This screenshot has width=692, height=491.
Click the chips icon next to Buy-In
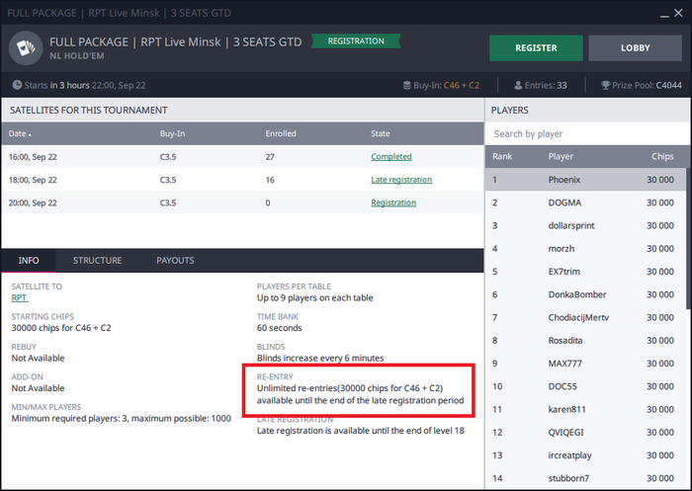(406, 86)
